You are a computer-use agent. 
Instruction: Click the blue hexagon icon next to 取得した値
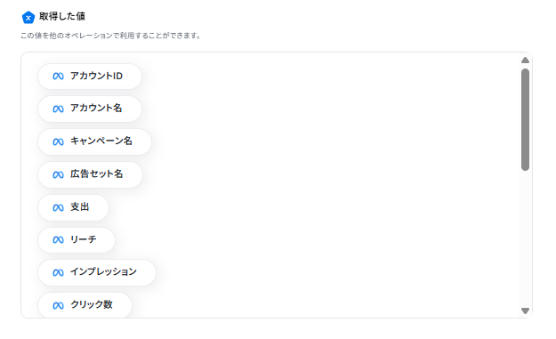point(28,17)
